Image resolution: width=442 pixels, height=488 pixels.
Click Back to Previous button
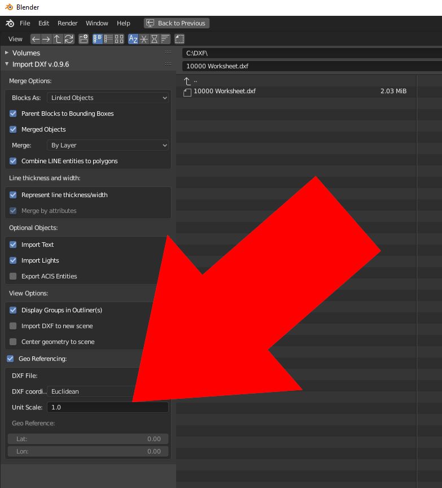tap(177, 23)
